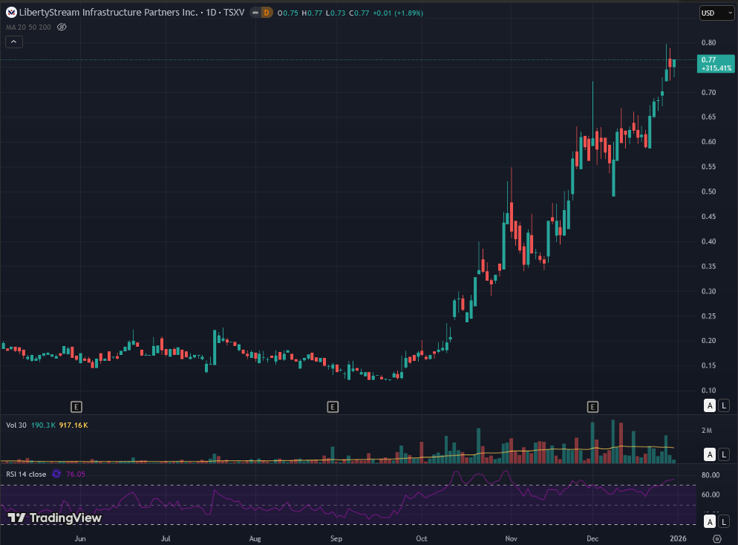Click the earnings E marker near December
The image size is (738, 545).
(592, 407)
